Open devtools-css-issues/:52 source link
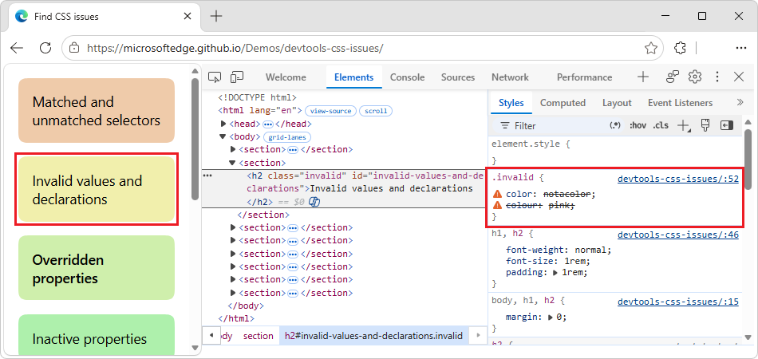The width and height of the screenshot is (758, 359). pos(677,178)
